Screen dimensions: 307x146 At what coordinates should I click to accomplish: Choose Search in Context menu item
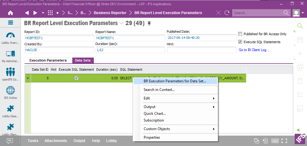175,90
